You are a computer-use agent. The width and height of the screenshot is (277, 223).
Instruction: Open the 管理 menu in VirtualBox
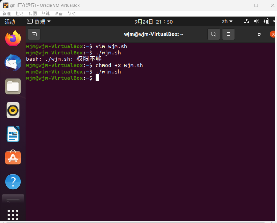(x=7, y=13)
